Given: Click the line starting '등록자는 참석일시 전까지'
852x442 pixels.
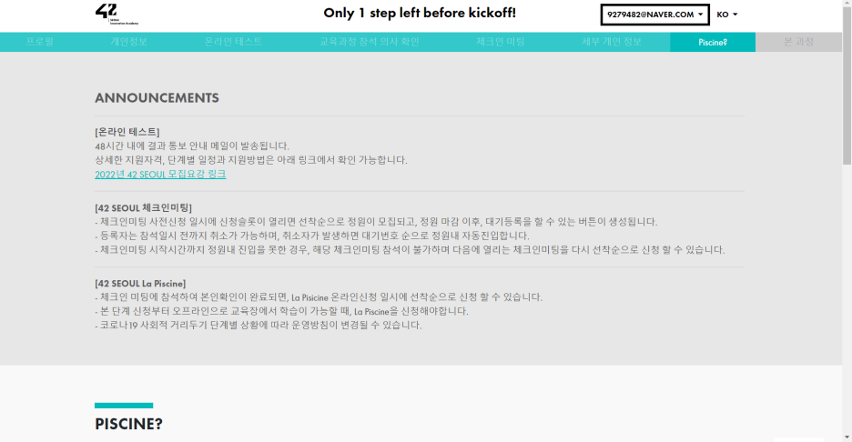Looking at the screenshot, I should (312, 236).
